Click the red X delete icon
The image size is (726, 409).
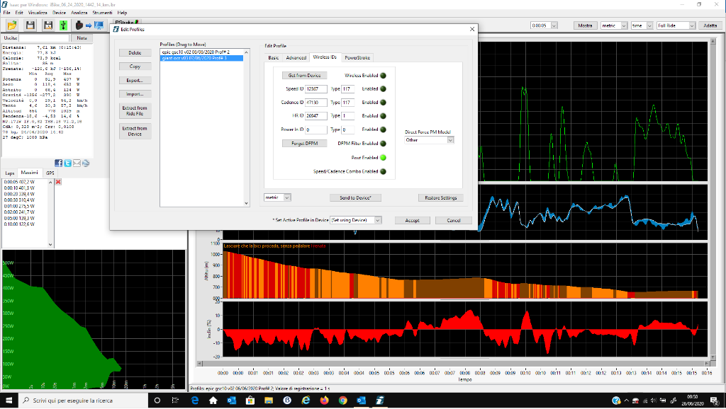(x=58, y=182)
